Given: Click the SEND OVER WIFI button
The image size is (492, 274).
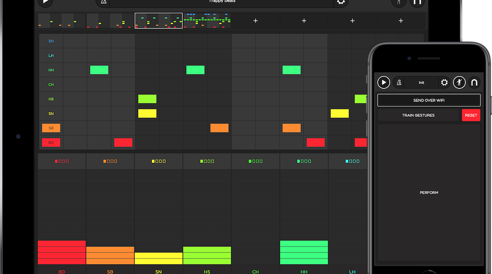Looking at the screenshot, I should tap(429, 100).
